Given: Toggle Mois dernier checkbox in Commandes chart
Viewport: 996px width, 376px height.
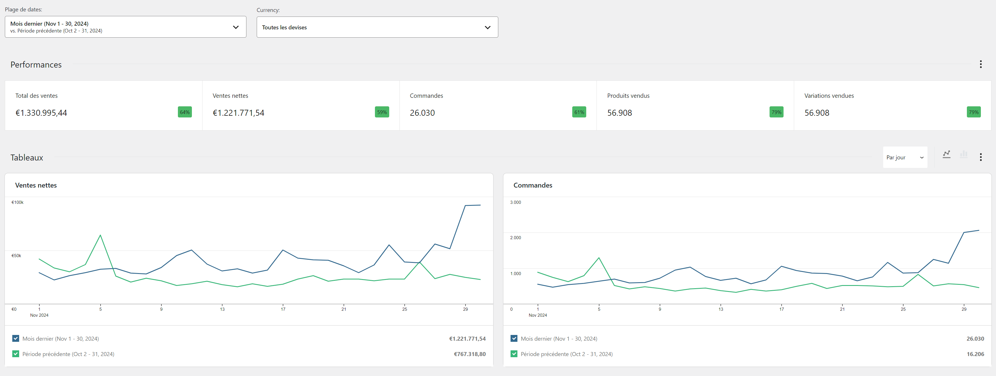Looking at the screenshot, I should click(514, 339).
